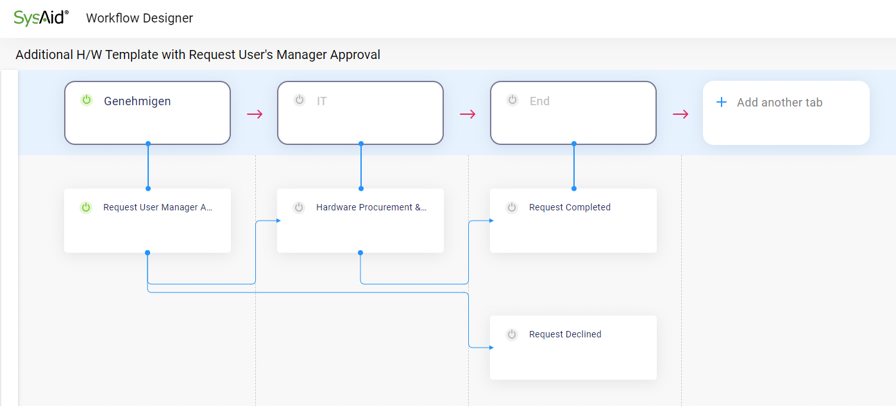Click the plus icon for adding tab

(722, 102)
